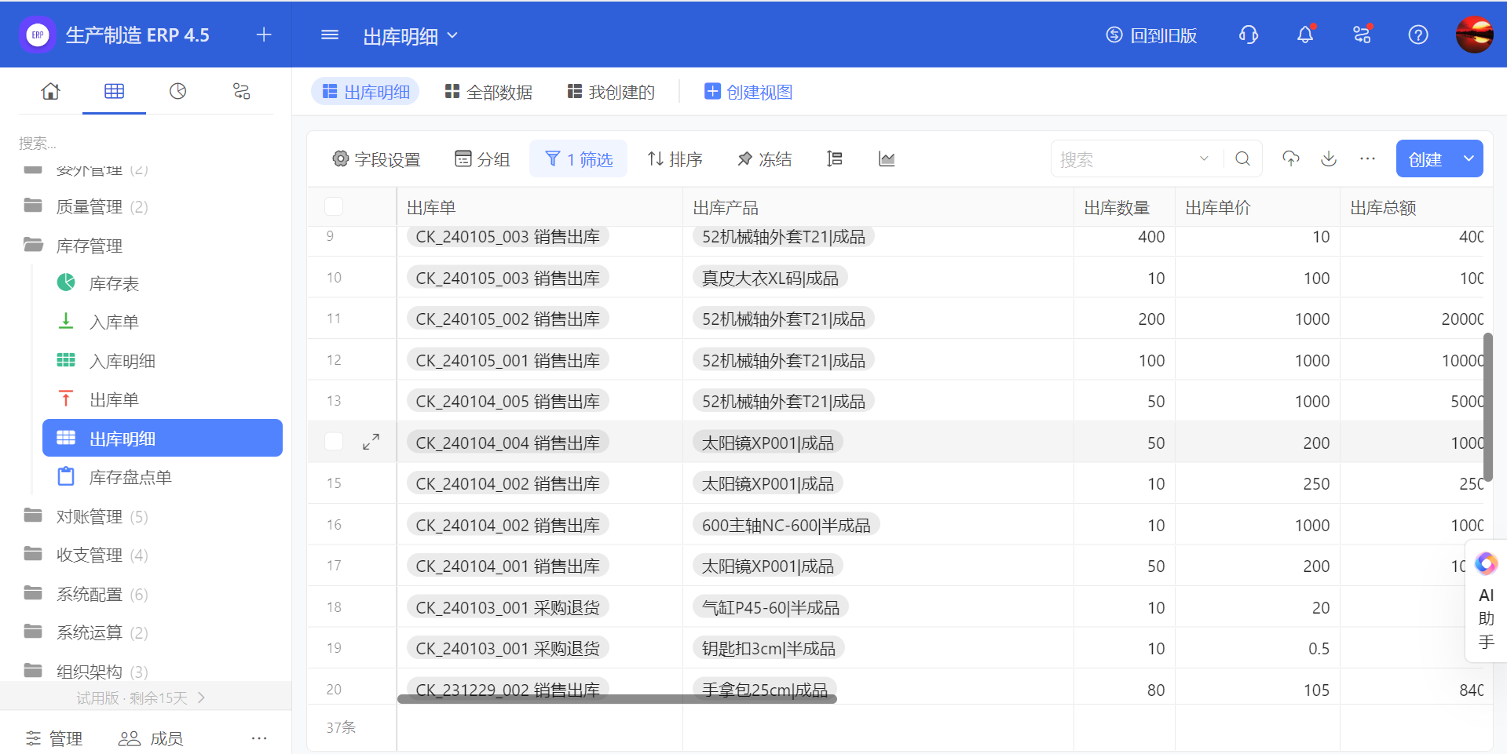Screen dimensions: 1507x754
Task: Click the 创建视图 link
Action: pyautogui.click(x=748, y=93)
